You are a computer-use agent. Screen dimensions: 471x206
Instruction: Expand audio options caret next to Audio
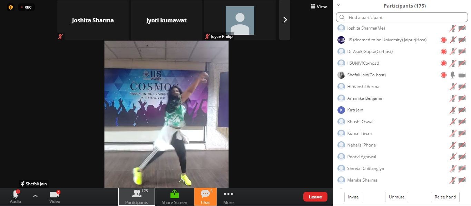click(x=35, y=196)
